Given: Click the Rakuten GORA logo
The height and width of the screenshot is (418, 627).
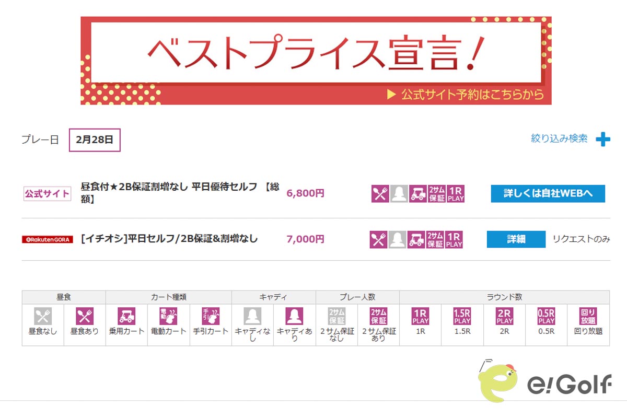Looking at the screenshot, I should (x=47, y=239).
